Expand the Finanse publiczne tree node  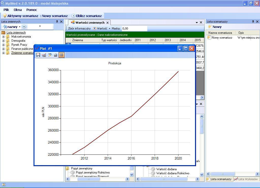click(3, 49)
